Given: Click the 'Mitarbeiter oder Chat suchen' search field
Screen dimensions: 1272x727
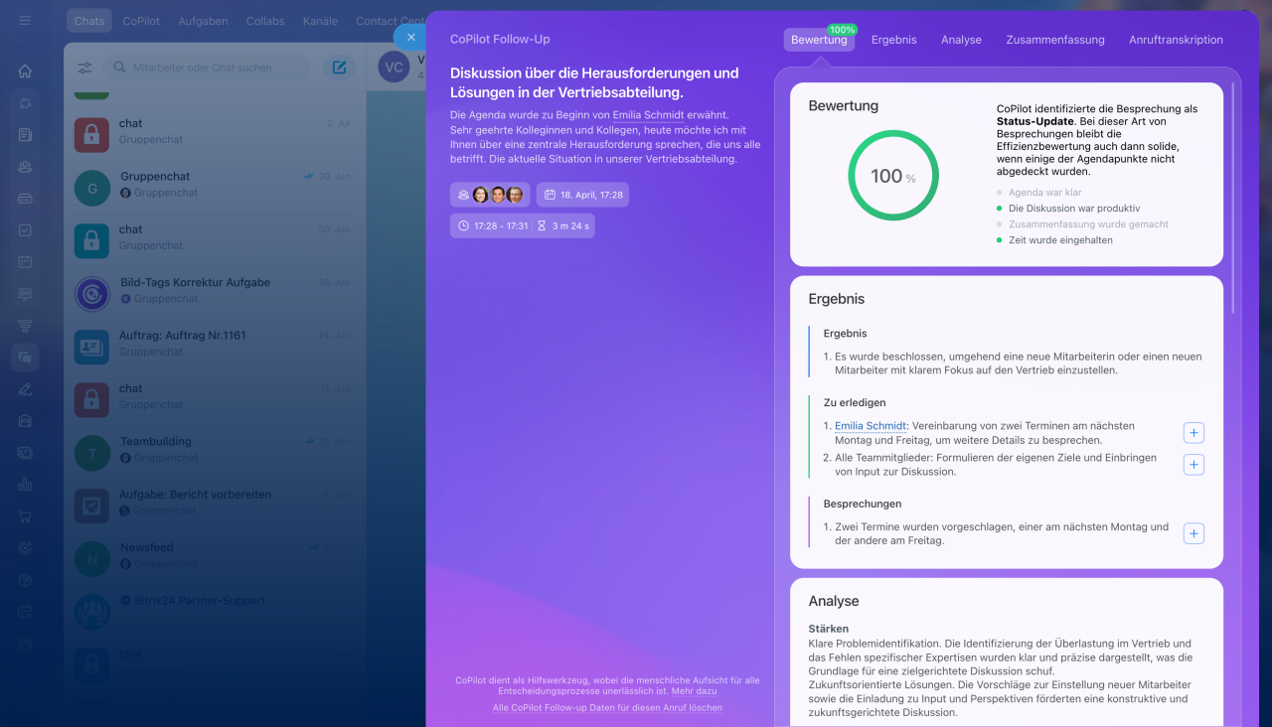Looking at the screenshot, I should (209, 68).
